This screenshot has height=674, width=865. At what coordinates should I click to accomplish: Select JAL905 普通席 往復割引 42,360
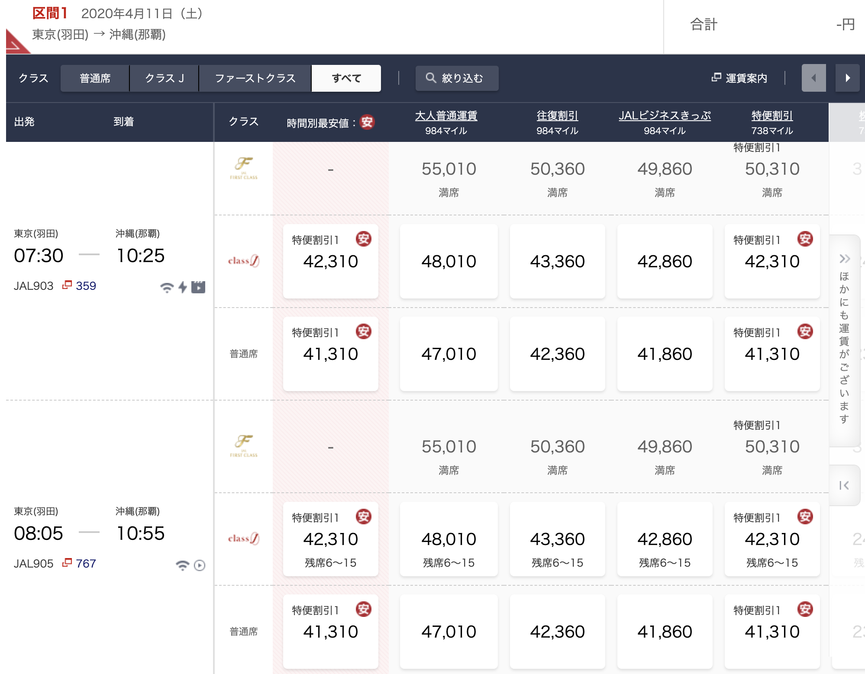pos(558,632)
